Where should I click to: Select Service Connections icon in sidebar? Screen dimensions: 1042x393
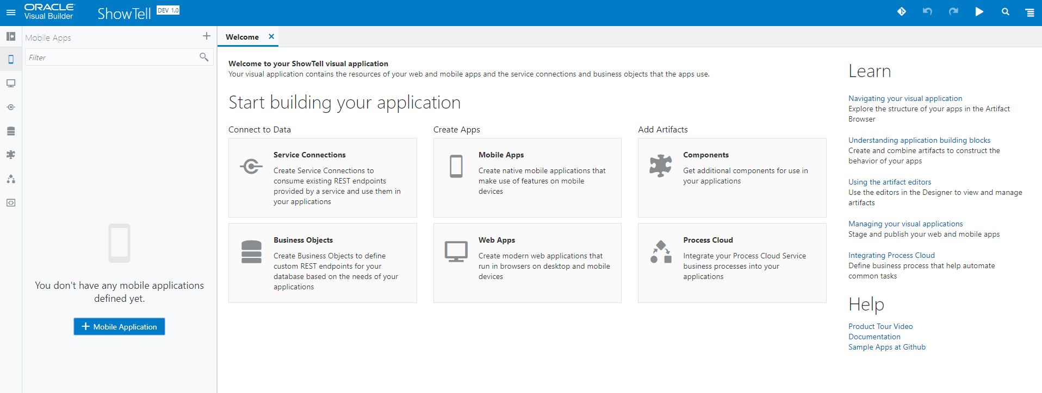point(11,107)
